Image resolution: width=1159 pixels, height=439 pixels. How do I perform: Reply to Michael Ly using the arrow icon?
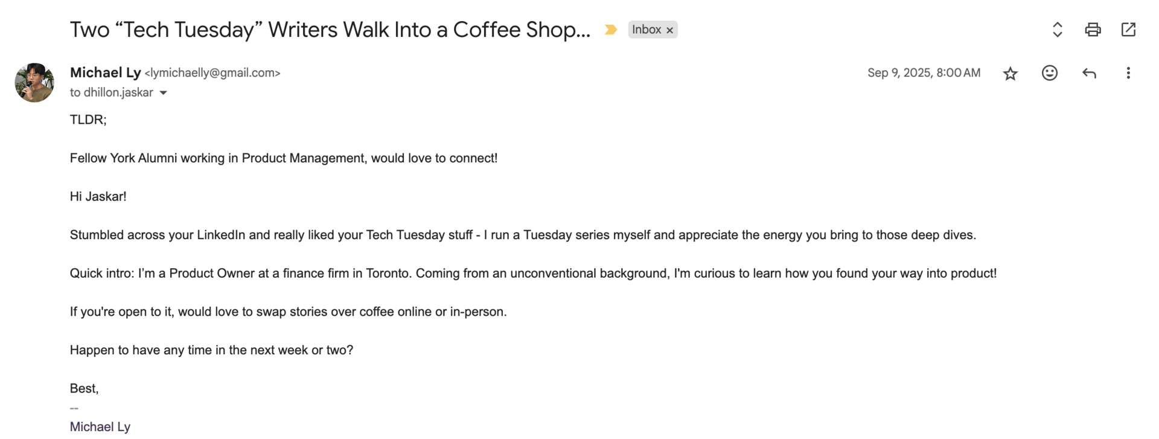[x=1089, y=73]
